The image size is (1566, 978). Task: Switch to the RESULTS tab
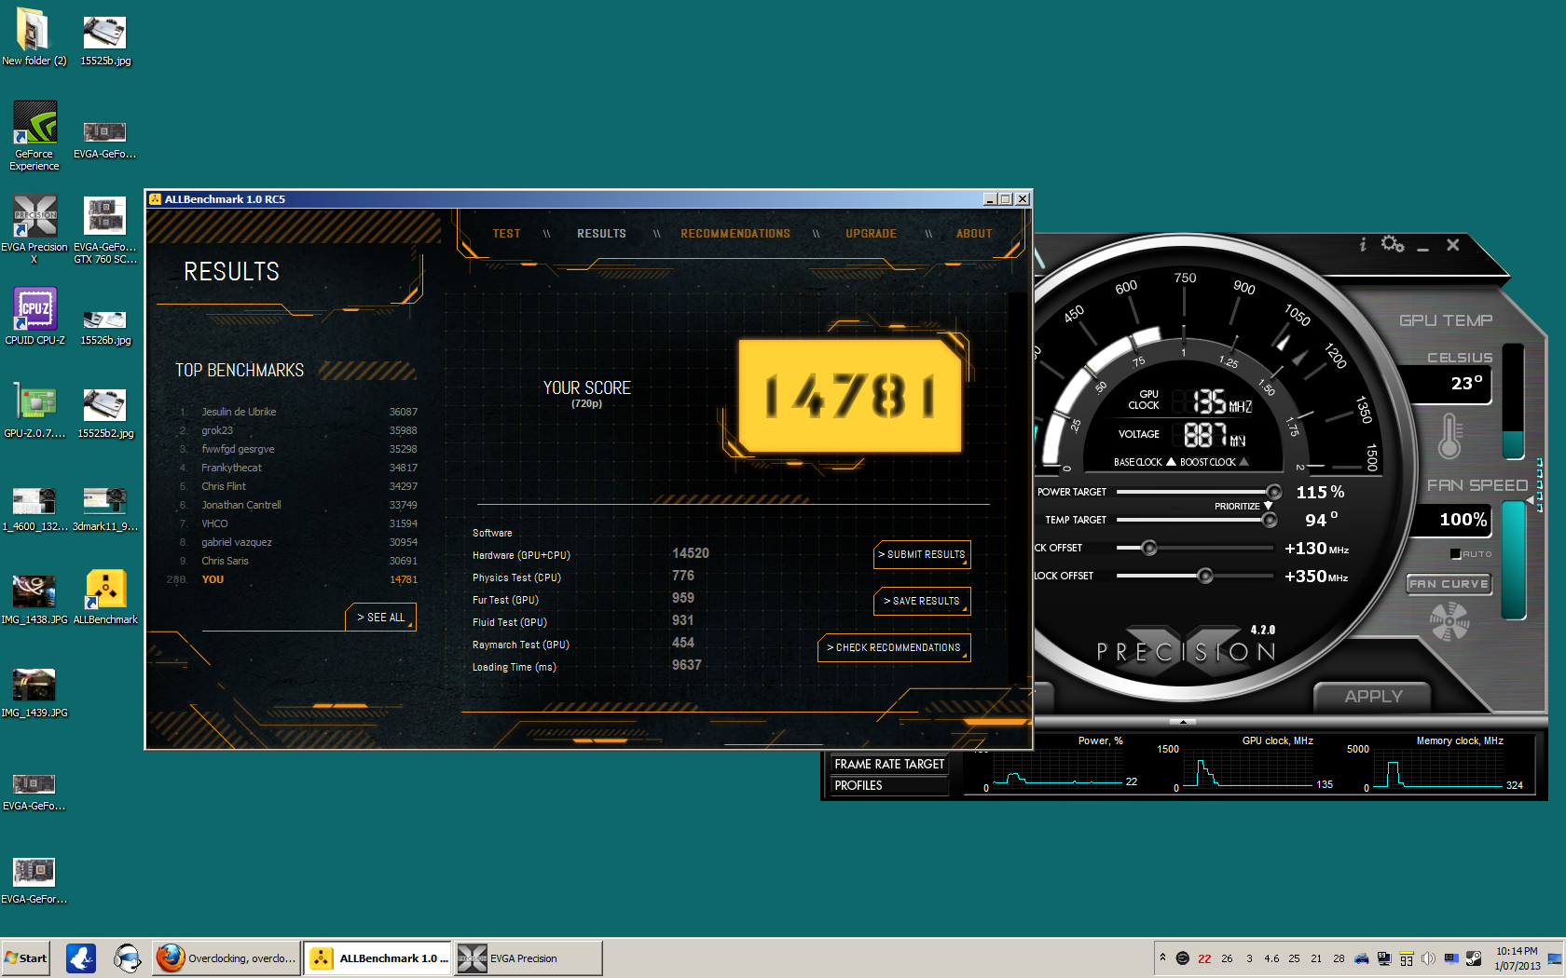pos(601,234)
